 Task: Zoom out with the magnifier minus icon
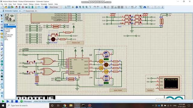(83, 7)
